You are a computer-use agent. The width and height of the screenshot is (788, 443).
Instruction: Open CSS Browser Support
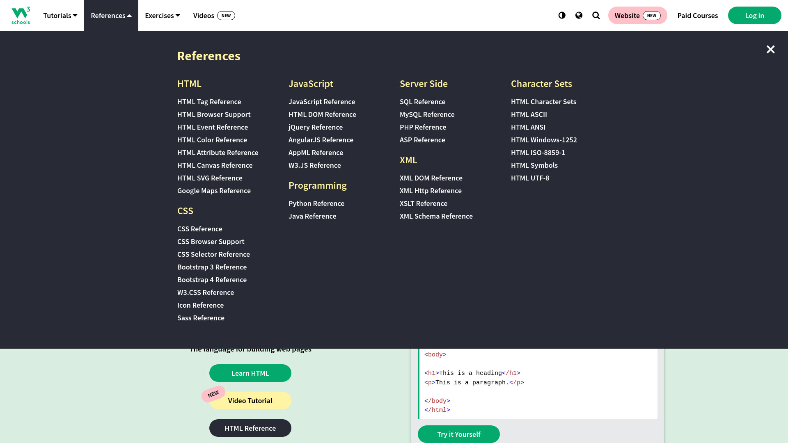(211, 242)
